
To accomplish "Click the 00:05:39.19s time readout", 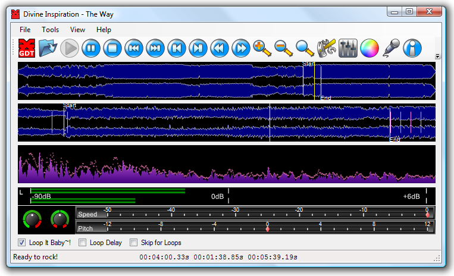I will 273,257.
